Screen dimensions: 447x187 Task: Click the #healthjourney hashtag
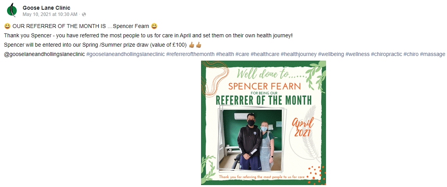298,54
